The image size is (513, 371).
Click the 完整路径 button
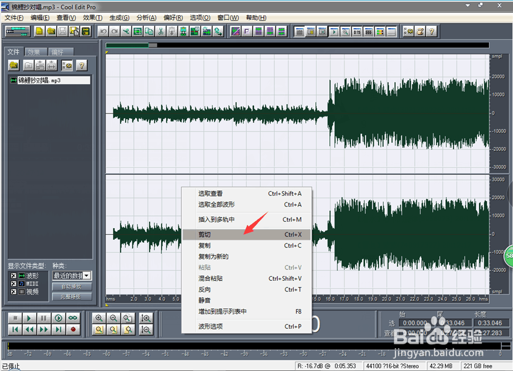[x=72, y=297]
